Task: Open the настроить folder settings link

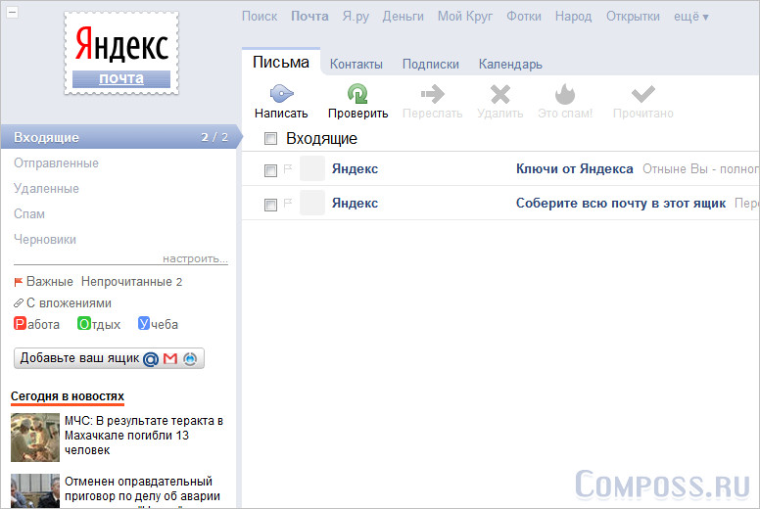Action: tap(195, 259)
